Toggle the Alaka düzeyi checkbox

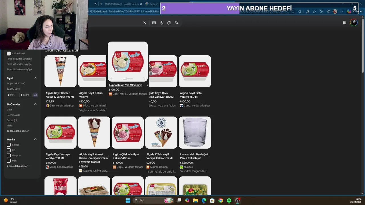point(9,54)
